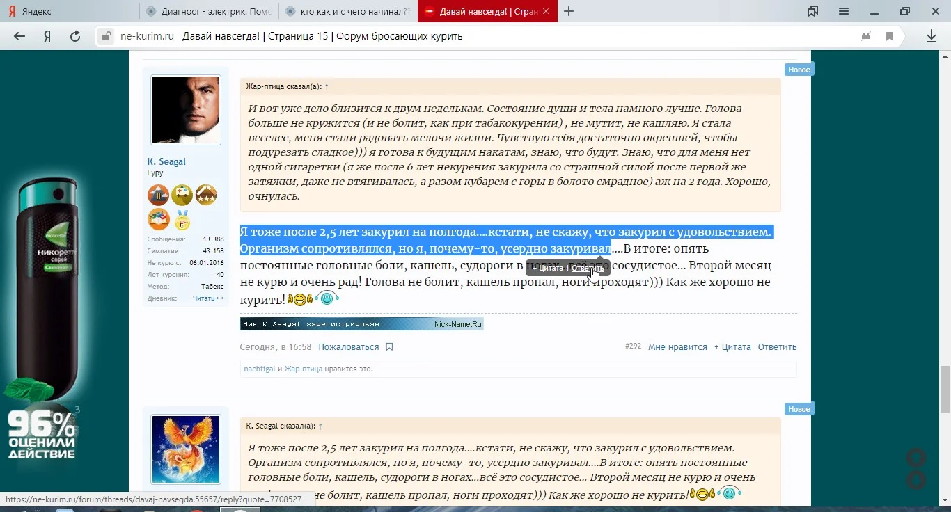
Task: Switch to the Яндекс tab
Action: click(x=70, y=11)
